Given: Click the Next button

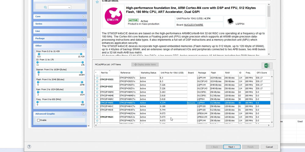Looking at the screenshot, I should 232,147.
